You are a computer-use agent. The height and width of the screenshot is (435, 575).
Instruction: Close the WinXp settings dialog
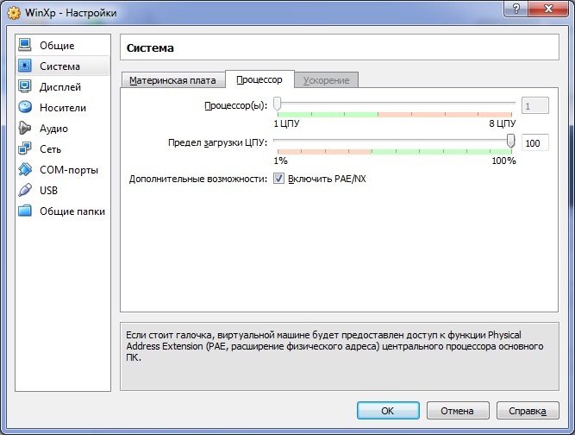coord(548,9)
